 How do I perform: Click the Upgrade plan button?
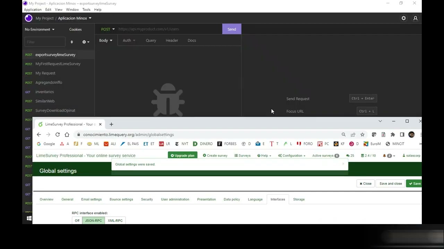tap(182, 156)
